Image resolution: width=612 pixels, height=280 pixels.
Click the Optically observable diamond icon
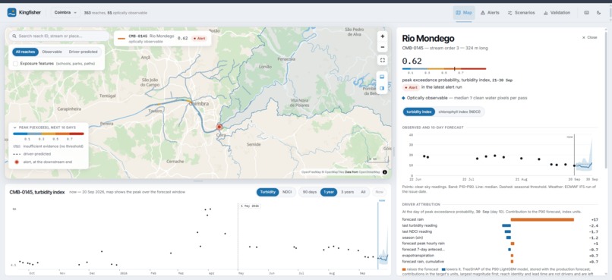coord(404,98)
